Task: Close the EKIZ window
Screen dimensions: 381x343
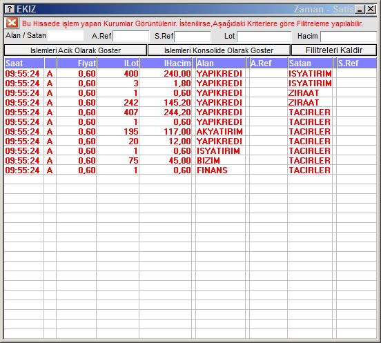Action: point(371,9)
